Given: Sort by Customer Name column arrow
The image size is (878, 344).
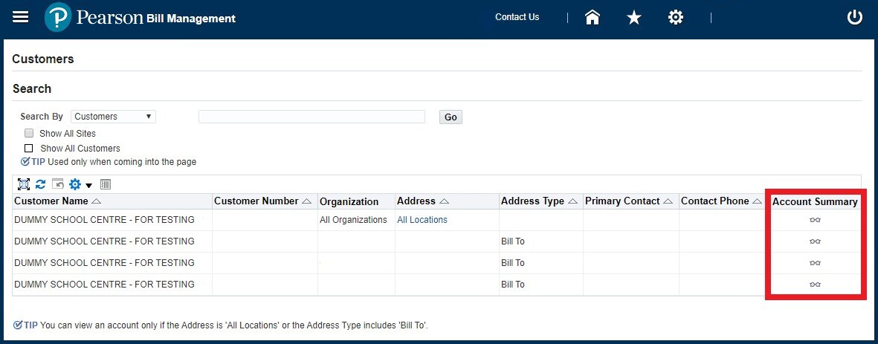Looking at the screenshot, I should tap(97, 201).
